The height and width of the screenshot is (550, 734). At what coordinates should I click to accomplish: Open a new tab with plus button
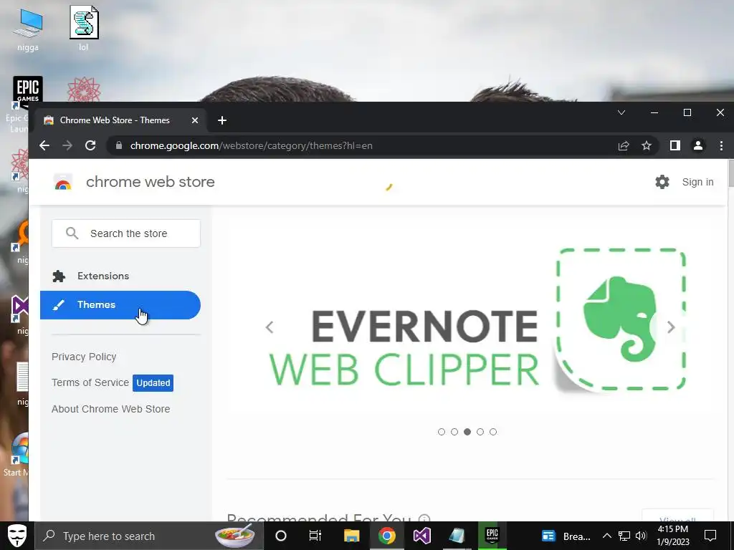tap(222, 120)
